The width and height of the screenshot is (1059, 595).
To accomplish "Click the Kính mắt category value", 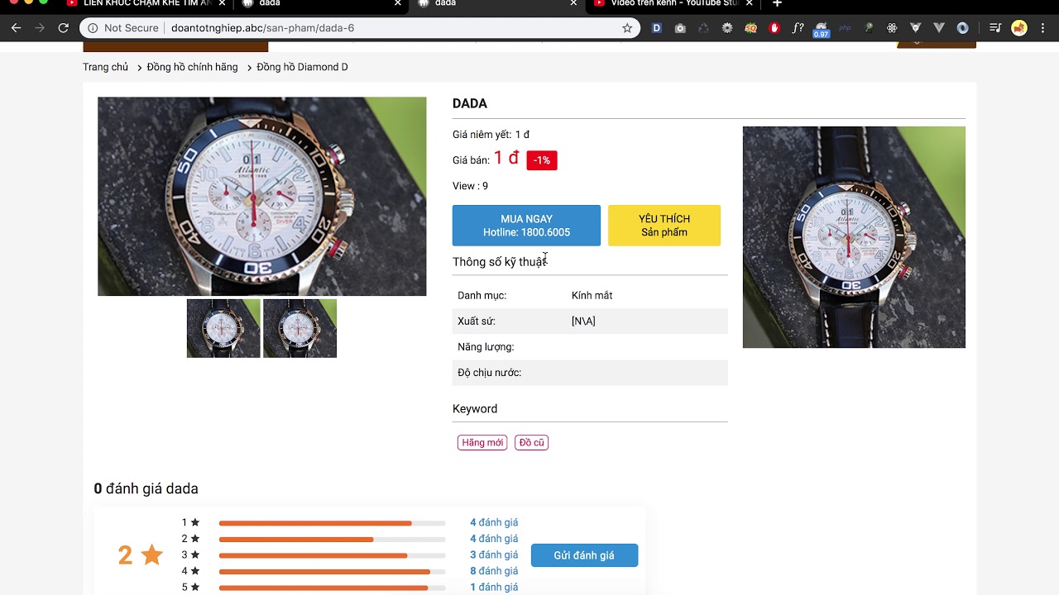I will (x=592, y=296).
